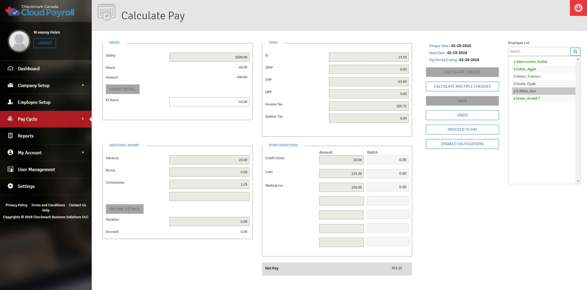Click the User Management icon

coord(10,169)
